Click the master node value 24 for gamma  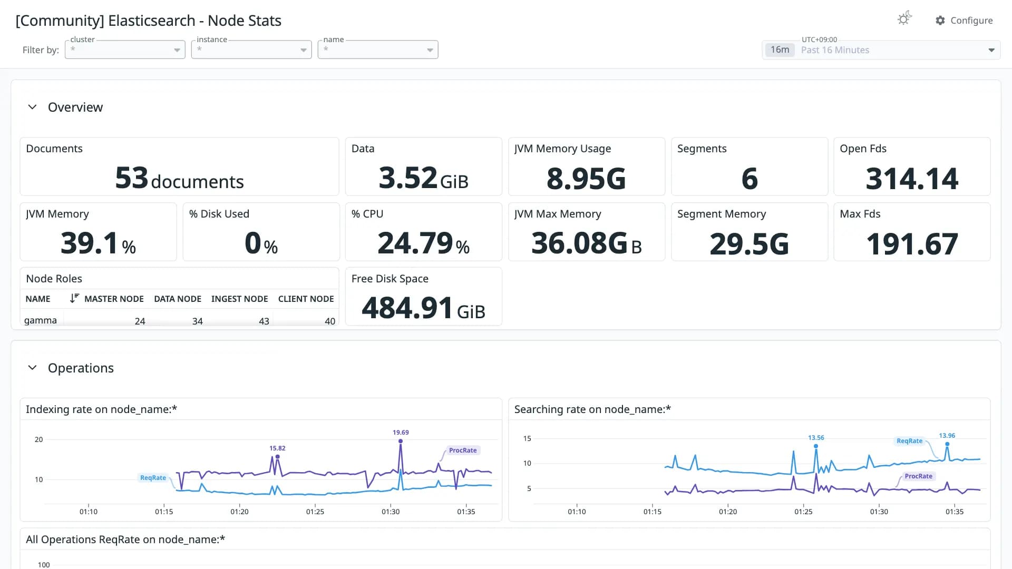click(140, 321)
